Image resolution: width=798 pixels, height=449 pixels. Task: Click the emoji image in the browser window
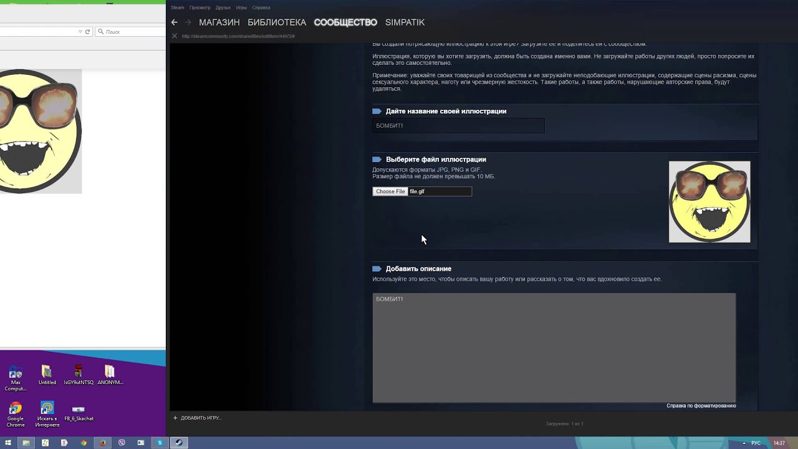[41, 131]
